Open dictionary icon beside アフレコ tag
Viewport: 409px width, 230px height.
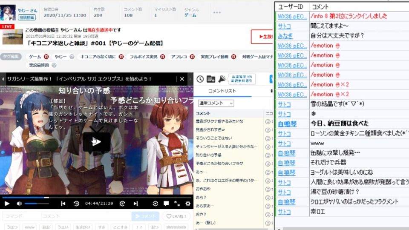point(192,57)
